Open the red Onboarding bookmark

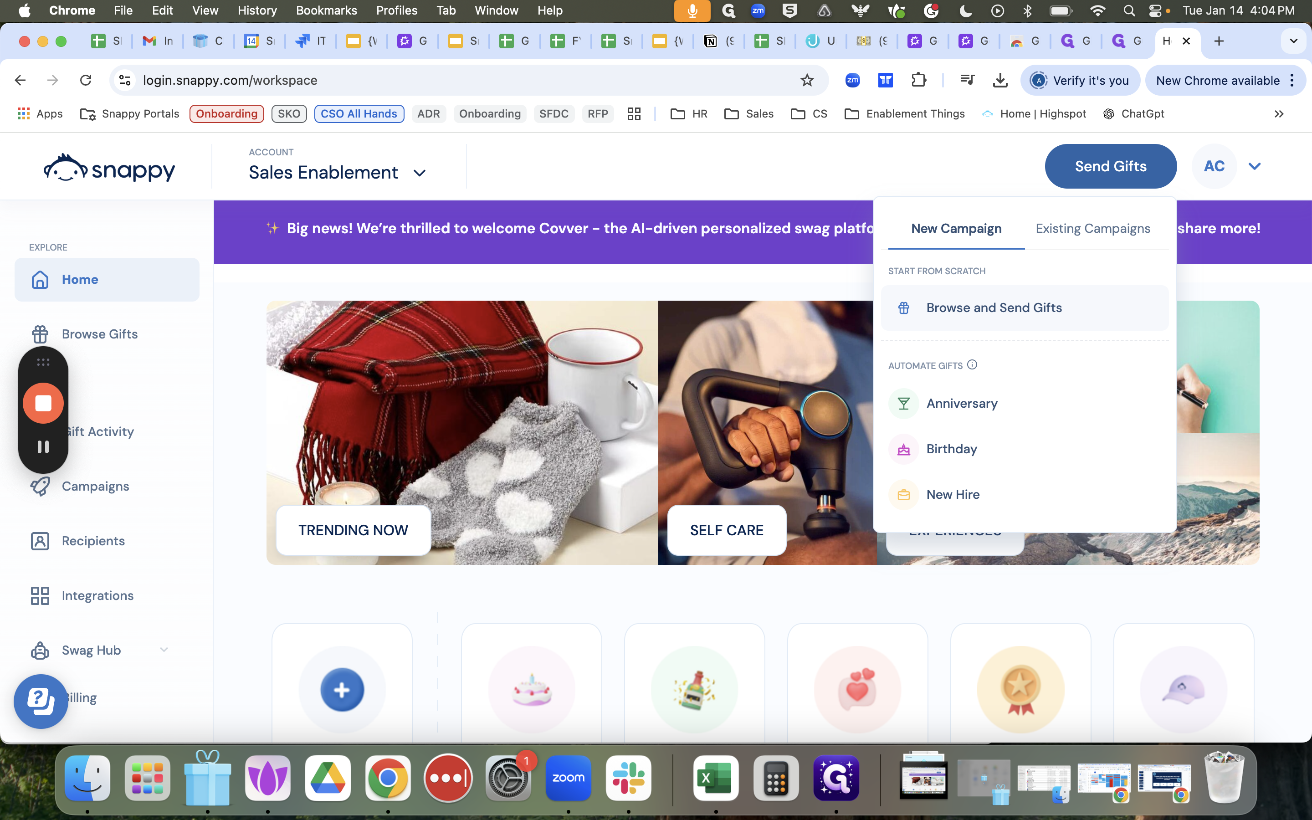click(x=226, y=114)
